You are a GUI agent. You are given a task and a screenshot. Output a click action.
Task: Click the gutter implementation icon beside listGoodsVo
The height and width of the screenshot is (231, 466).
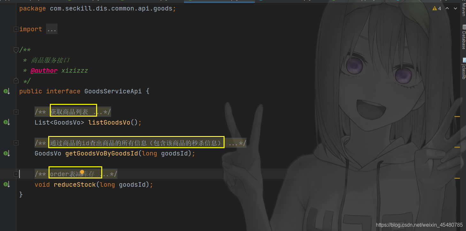pyautogui.click(x=7, y=122)
